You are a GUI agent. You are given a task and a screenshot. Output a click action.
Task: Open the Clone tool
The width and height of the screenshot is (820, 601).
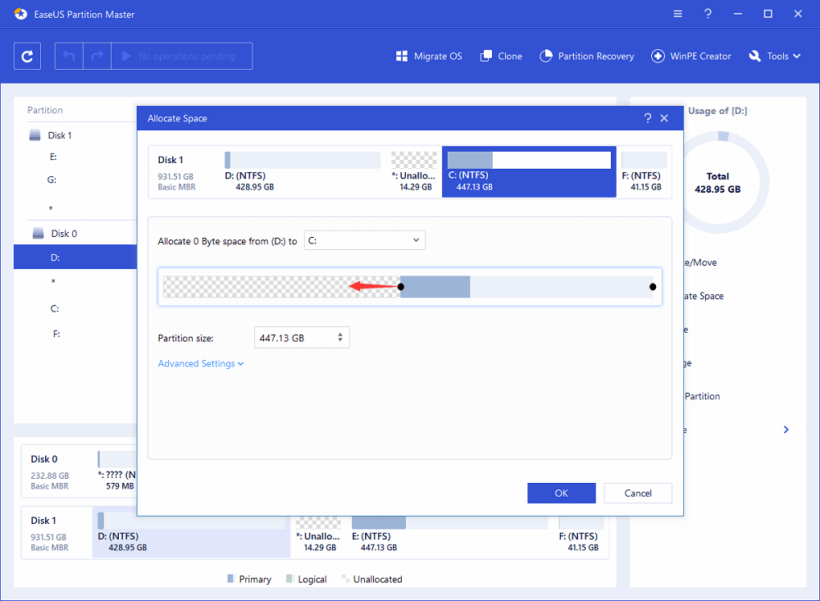click(x=500, y=57)
